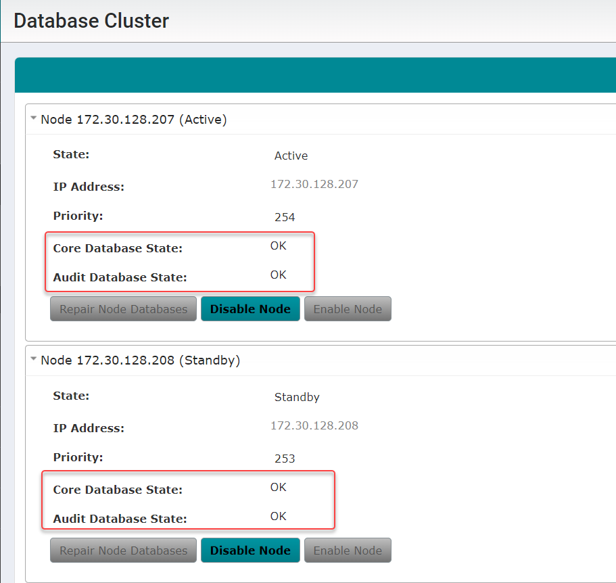Click the Priority value 254
616x583 pixels.
click(x=285, y=217)
